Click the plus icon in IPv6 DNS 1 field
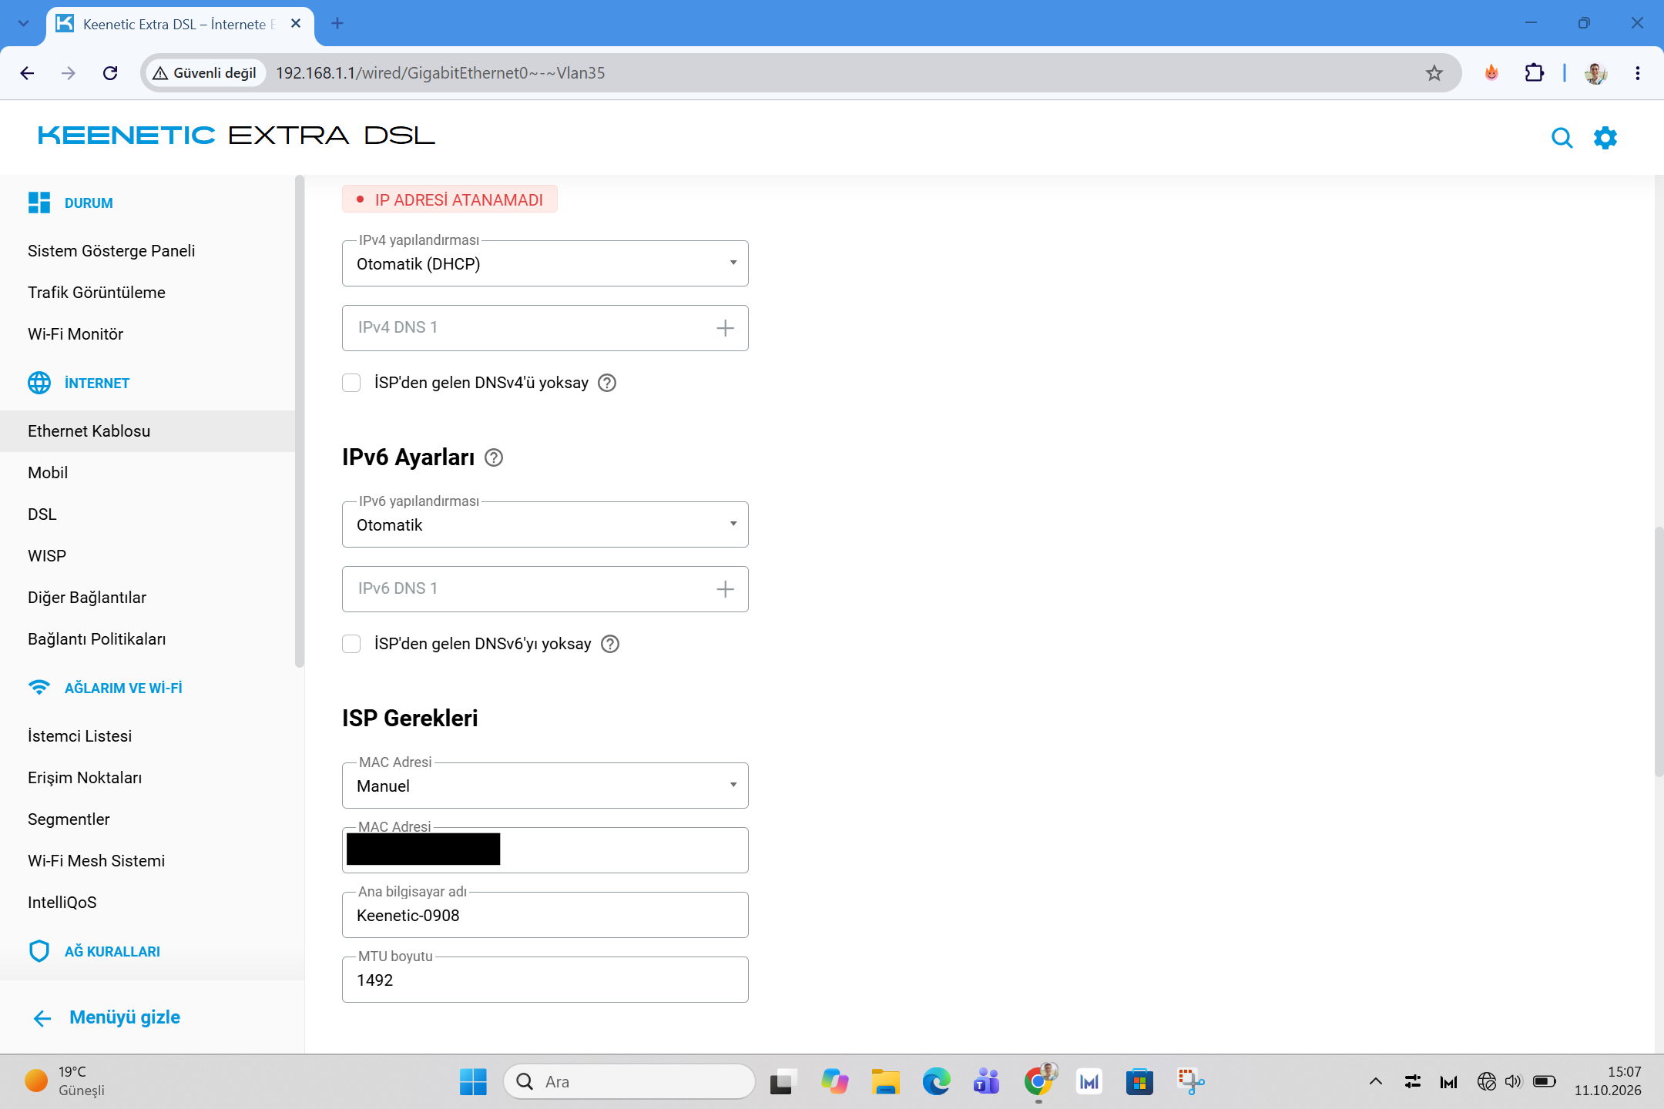Image resolution: width=1664 pixels, height=1109 pixels. (x=725, y=589)
